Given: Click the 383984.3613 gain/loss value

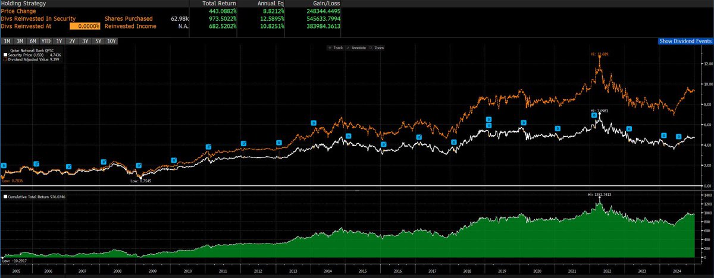Looking at the screenshot, I should [325, 26].
